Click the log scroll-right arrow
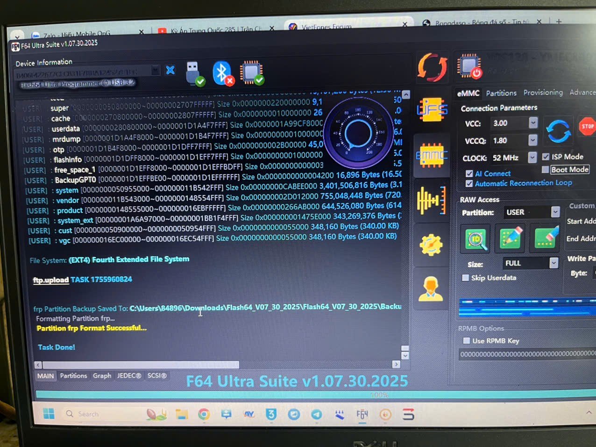The height and width of the screenshot is (447, 596). point(396,364)
